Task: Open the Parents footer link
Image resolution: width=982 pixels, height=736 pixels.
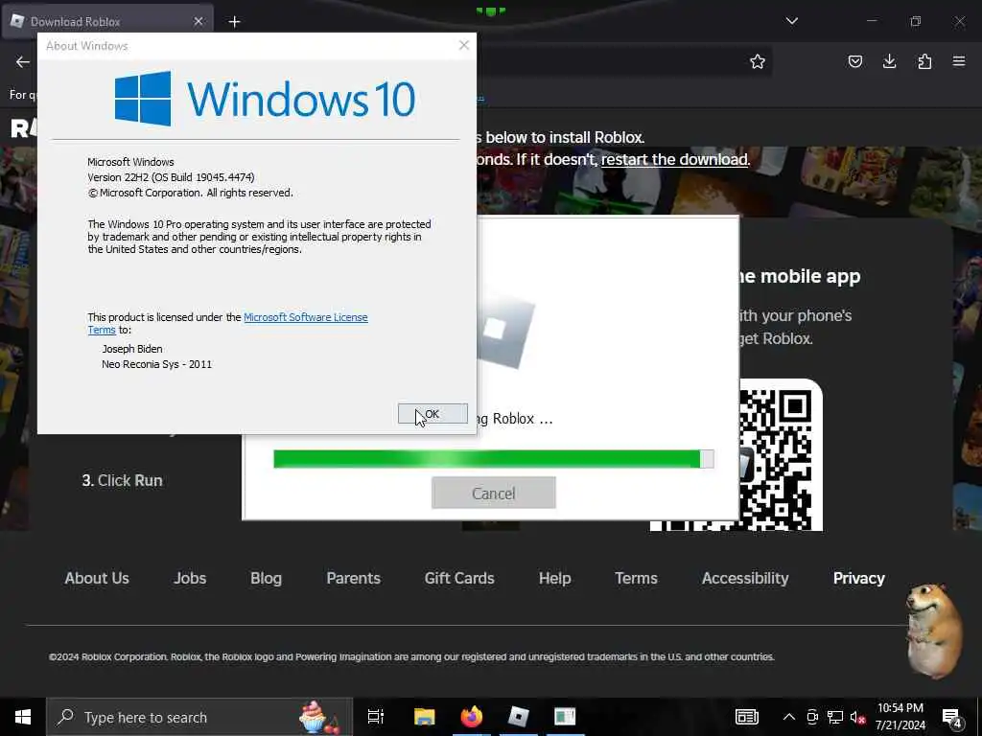Action: point(353,578)
